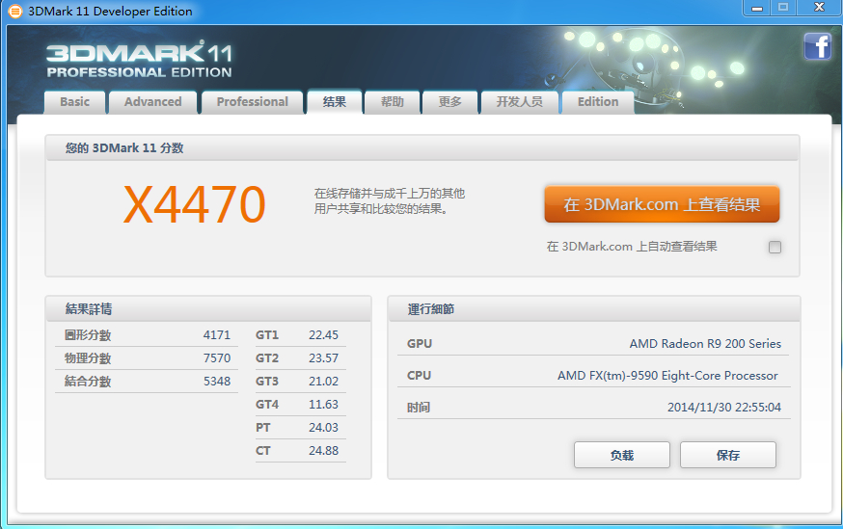Click the 结合分数 value 5348
The width and height of the screenshot is (843, 529).
point(217,382)
